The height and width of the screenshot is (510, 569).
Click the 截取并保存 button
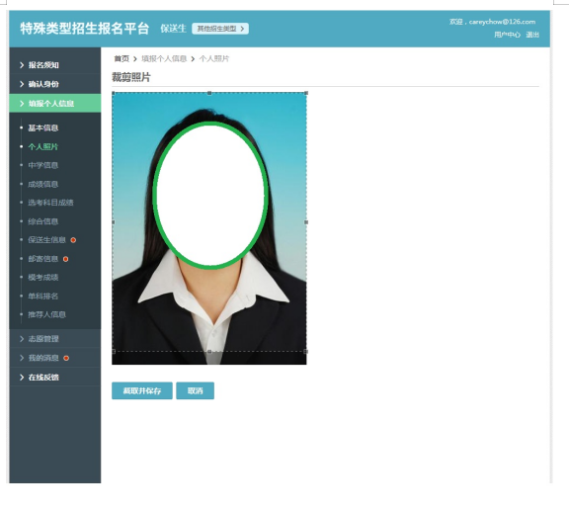click(x=142, y=390)
